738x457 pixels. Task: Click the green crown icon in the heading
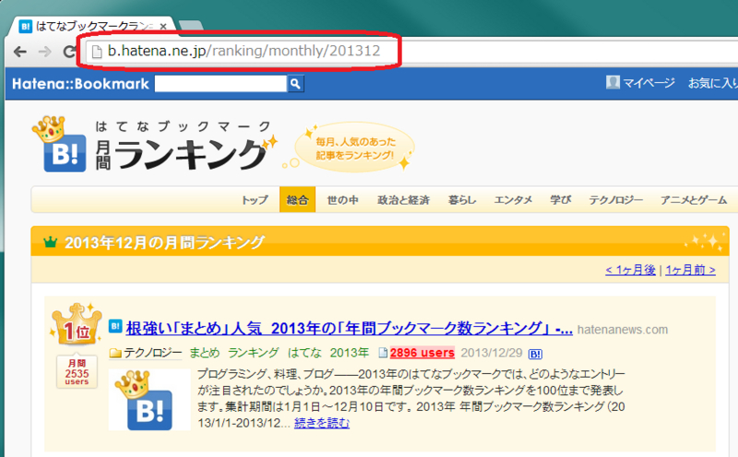(x=50, y=242)
